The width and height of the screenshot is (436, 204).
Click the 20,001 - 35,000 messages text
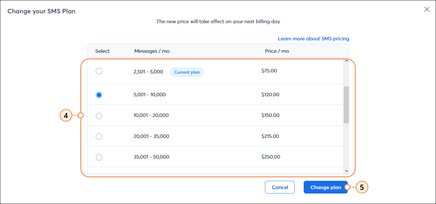[x=151, y=136]
